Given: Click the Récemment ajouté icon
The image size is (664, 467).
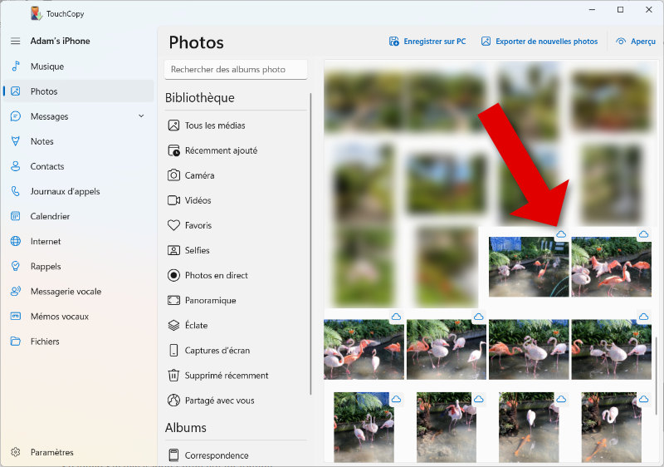Looking at the screenshot, I should click(173, 150).
